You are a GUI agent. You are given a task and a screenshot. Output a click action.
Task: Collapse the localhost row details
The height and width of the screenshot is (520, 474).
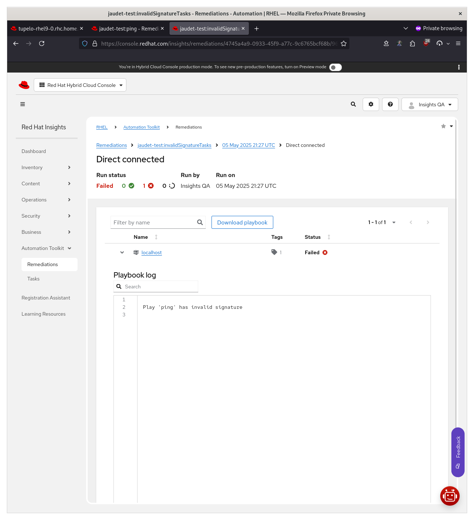tap(122, 252)
